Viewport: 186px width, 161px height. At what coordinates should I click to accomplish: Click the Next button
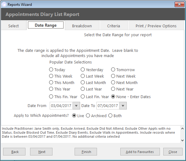[x=41, y=151]
